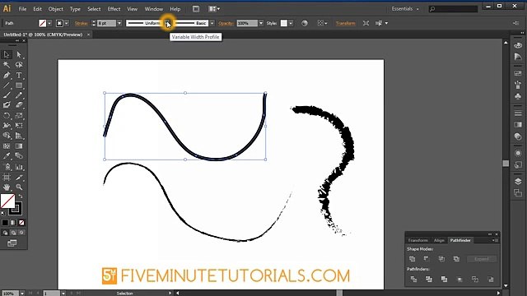Image resolution: width=527 pixels, height=296 pixels.
Task: Choose the Lasso tool
Action: tap(19, 65)
